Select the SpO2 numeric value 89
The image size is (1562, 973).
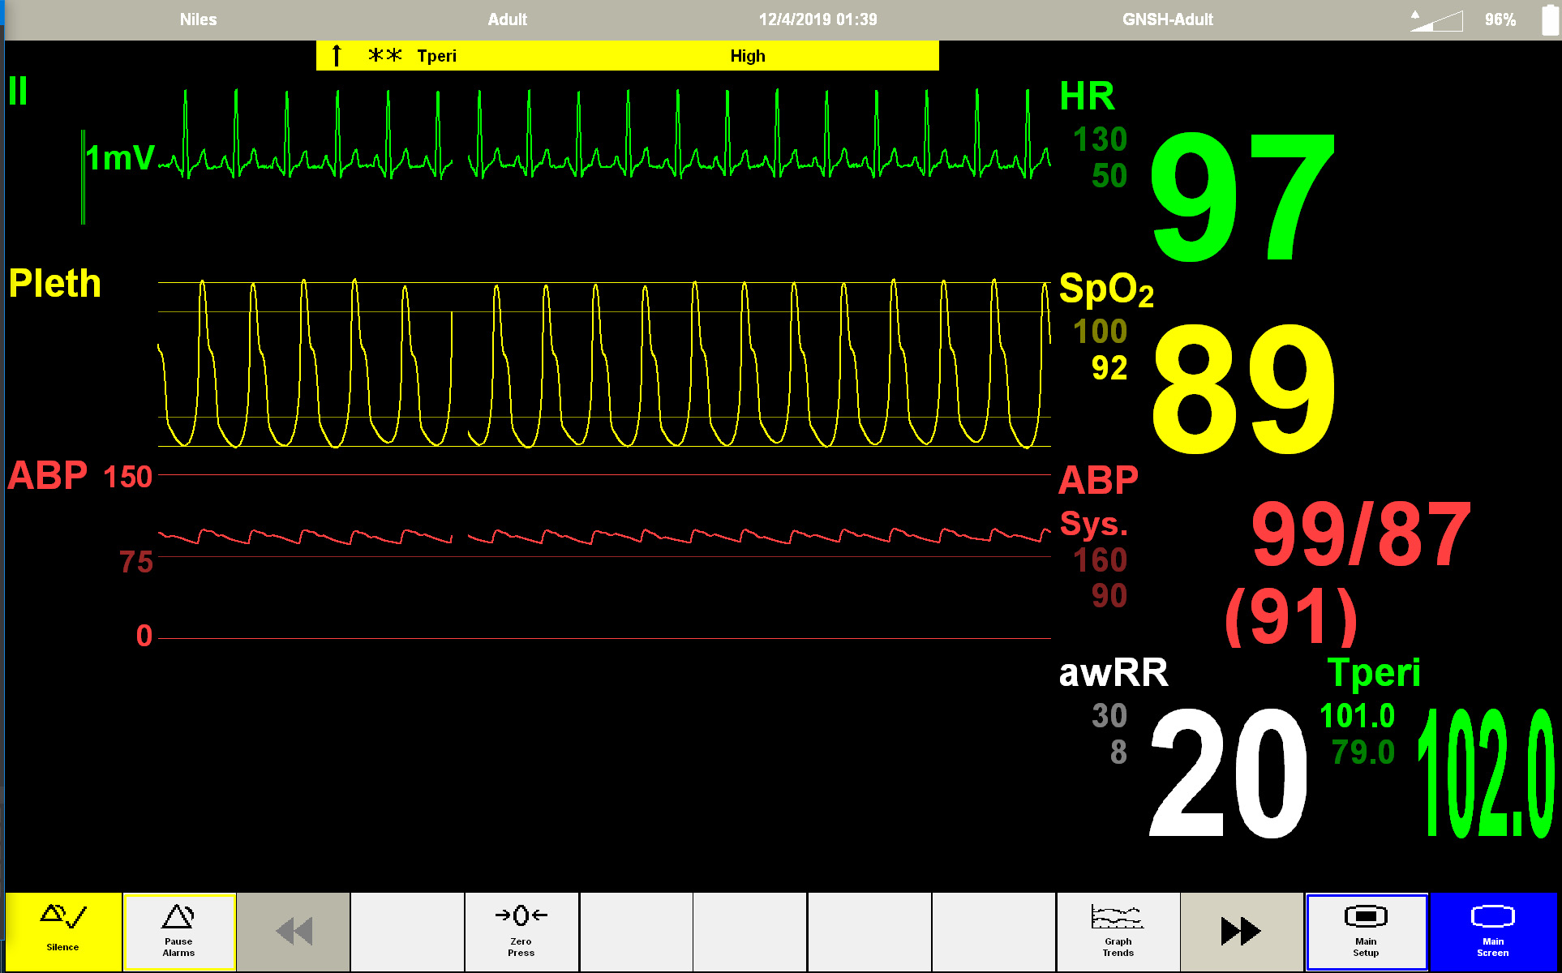pos(1242,389)
